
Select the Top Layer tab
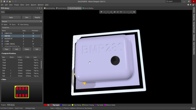pos(55,105)
